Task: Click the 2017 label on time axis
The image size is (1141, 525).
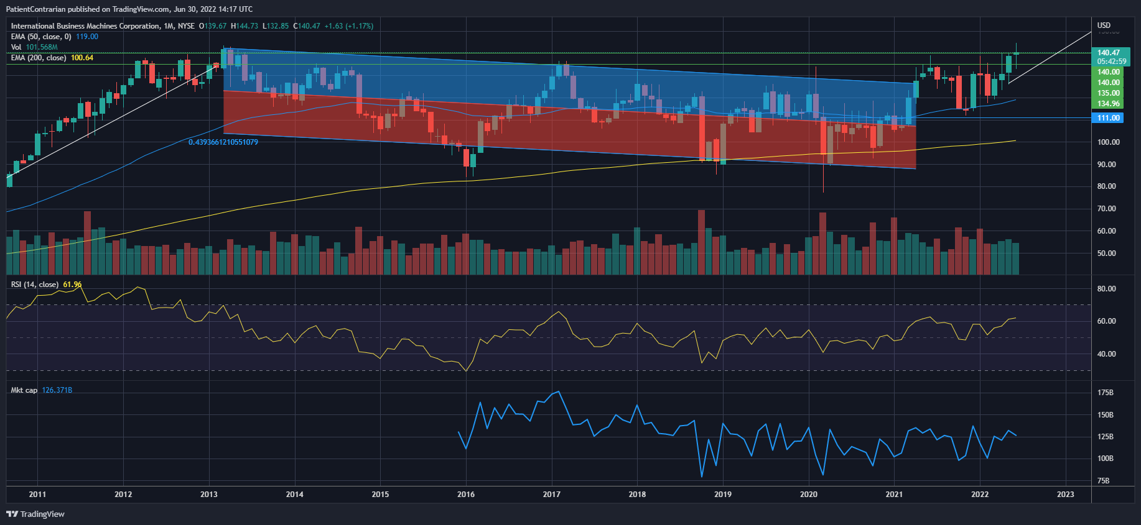Action: click(552, 495)
